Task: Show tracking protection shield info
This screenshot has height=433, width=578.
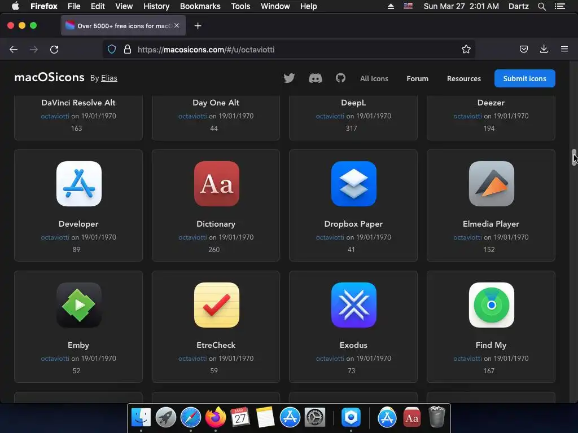Action: 112,50
